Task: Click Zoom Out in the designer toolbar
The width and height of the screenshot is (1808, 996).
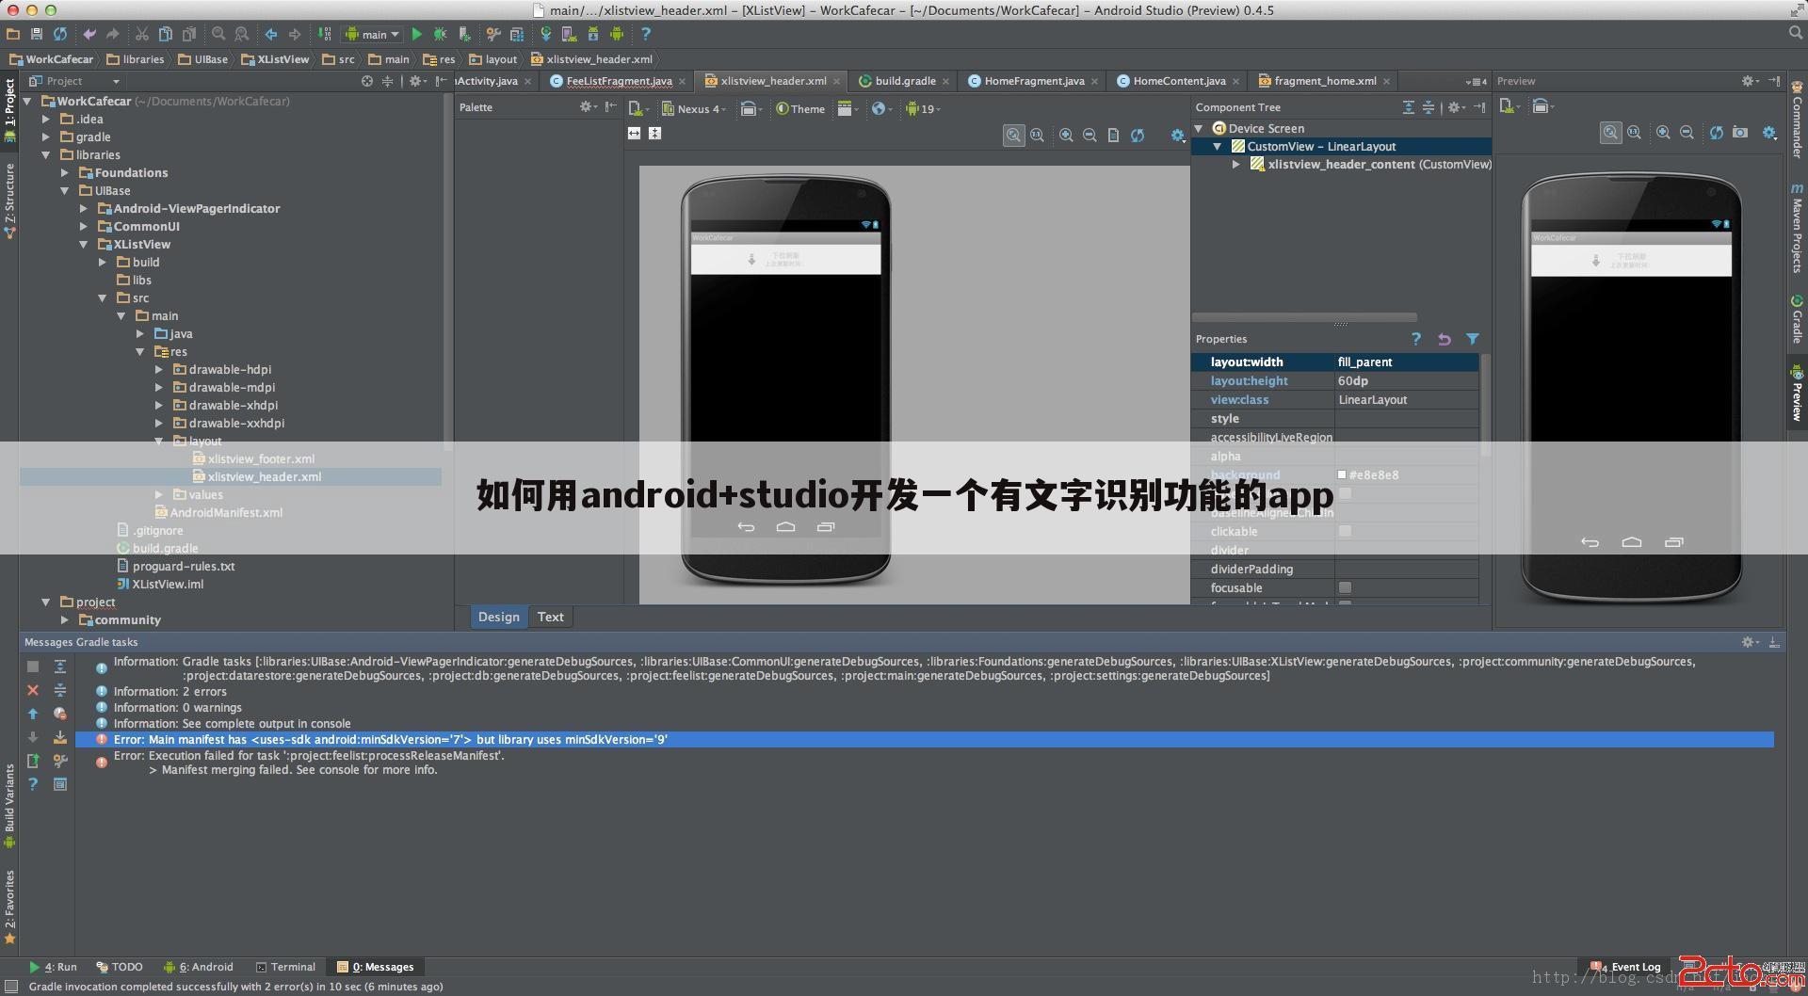Action: pyautogui.click(x=1090, y=136)
